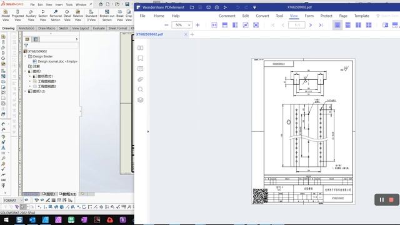Open layers panel in PDFelement sidebar
This screenshot has width=400, height=225.
[x=140, y=100]
